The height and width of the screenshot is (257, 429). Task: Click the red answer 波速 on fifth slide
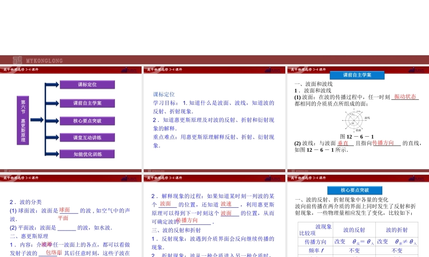point(226,204)
